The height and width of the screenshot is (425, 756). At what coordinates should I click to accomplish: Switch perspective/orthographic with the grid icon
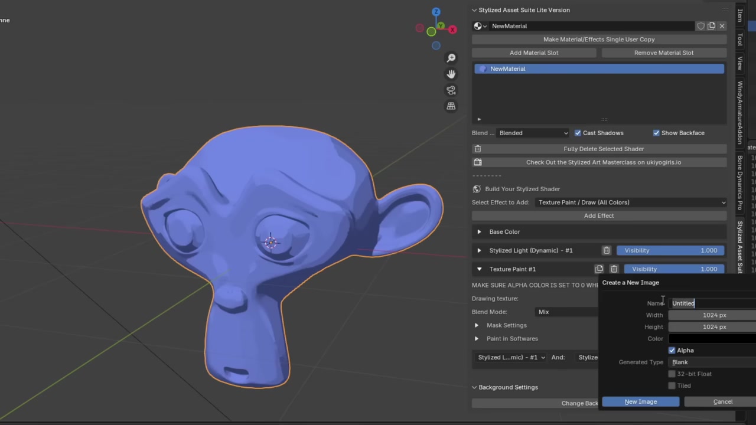pos(451,106)
